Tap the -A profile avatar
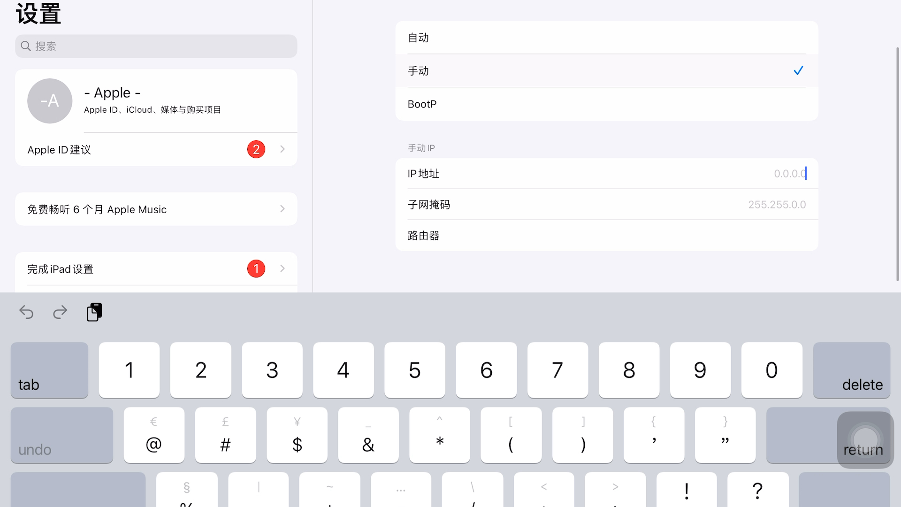Viewport: 901px width, 507px height. pyautogui.click(x=50, y=101)
